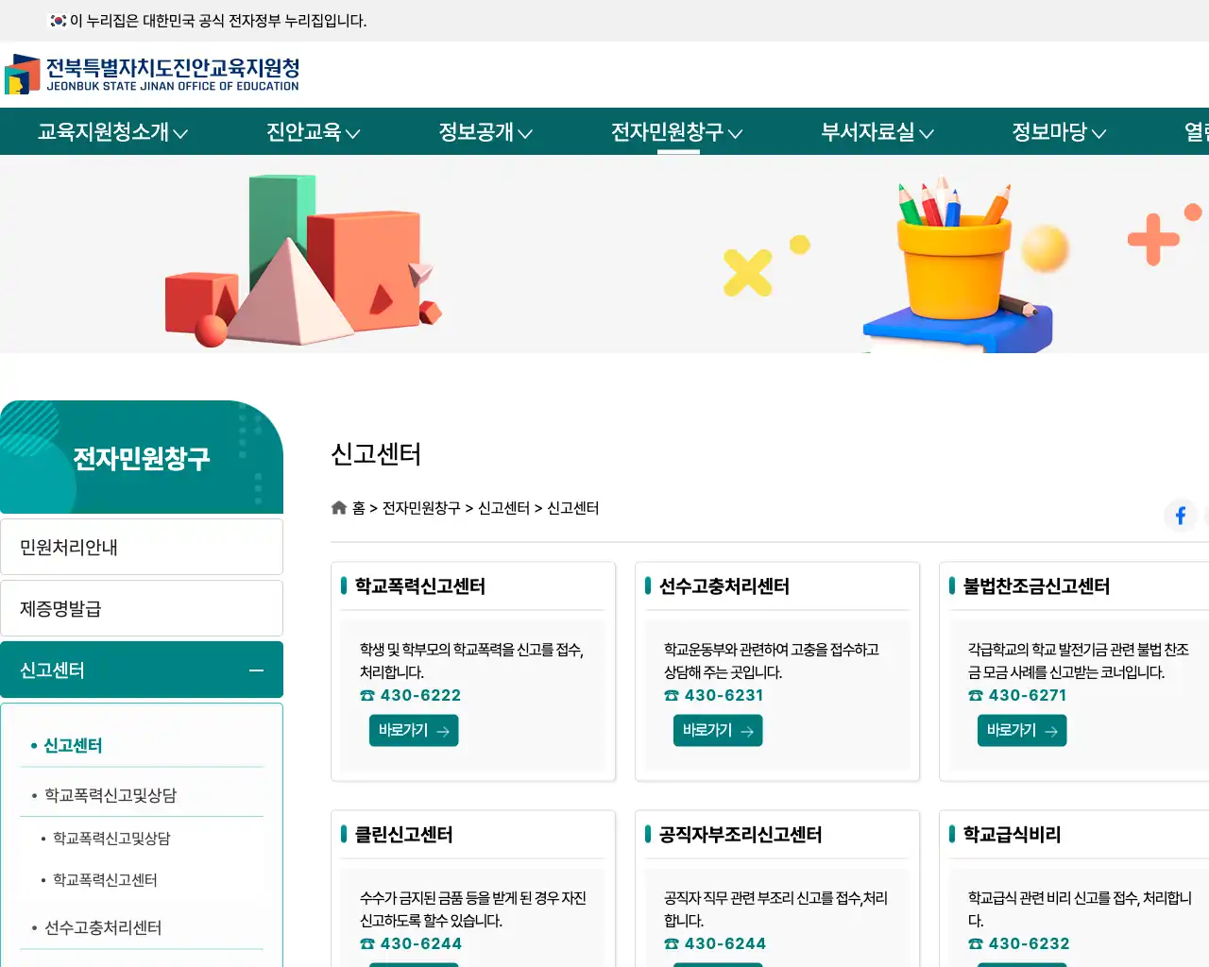Screen dimensions: 1209x967
Task: Click phone icon in 선수고충처리센터 card
Action: 670,695
